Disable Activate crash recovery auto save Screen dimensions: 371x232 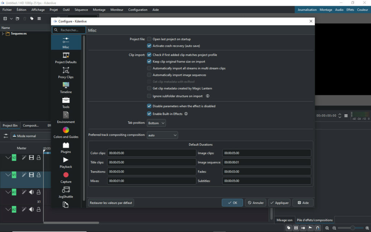(x=149, y=46)
